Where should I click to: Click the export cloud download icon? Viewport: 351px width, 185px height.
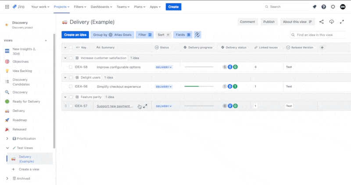coord(332,21)
